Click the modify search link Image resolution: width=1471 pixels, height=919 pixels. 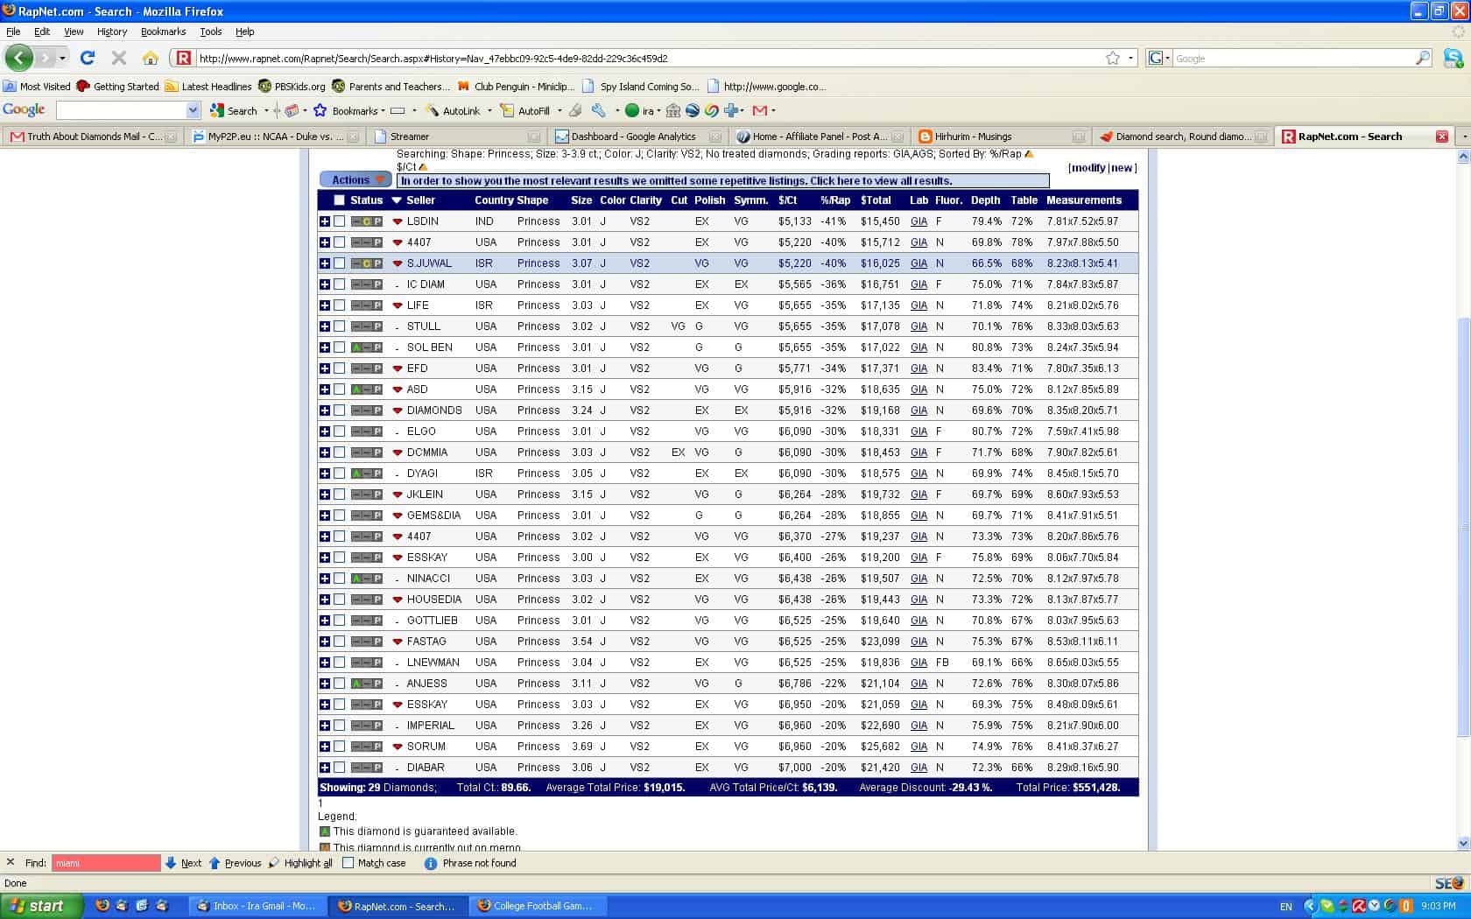point(1088,168)
